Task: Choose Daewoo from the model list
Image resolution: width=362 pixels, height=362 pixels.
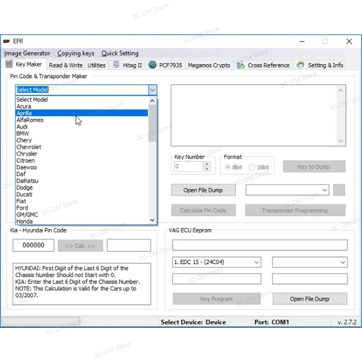Action: tap(82, 167)
